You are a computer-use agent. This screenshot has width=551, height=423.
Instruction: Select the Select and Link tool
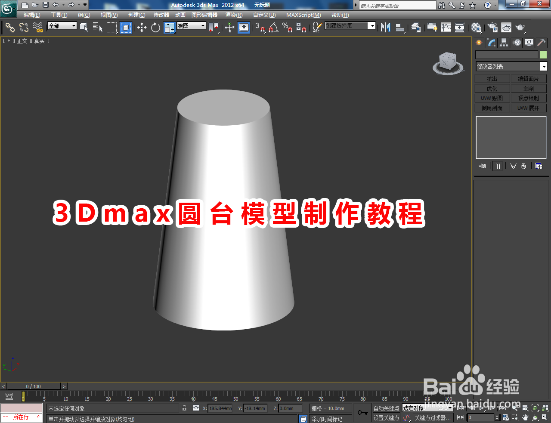[10, 28]
